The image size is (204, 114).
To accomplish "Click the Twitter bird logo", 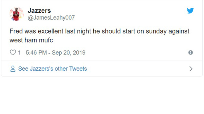I will pyautogui.click(x=190, y=11).
